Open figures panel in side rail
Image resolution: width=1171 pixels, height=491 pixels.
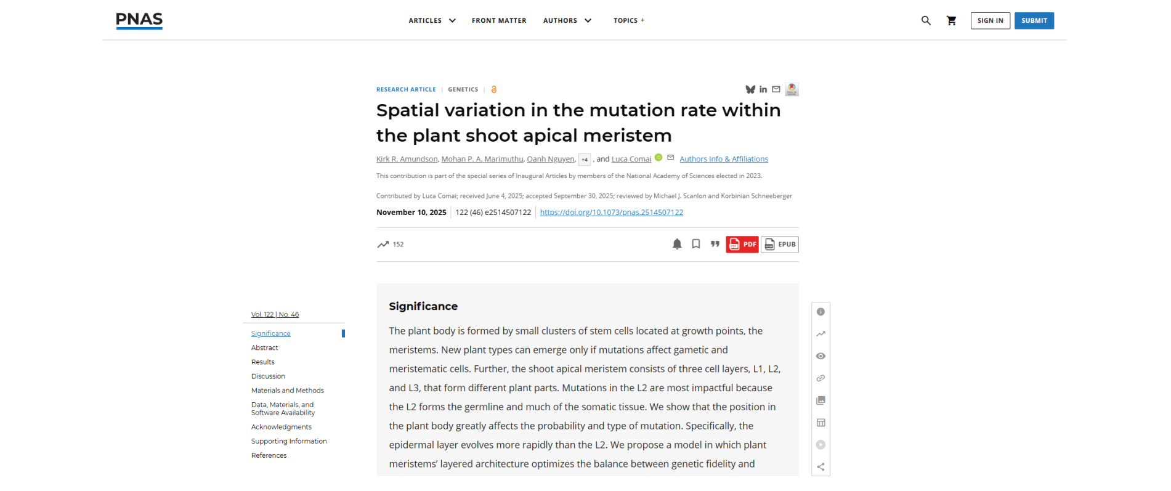pos(821,400)
